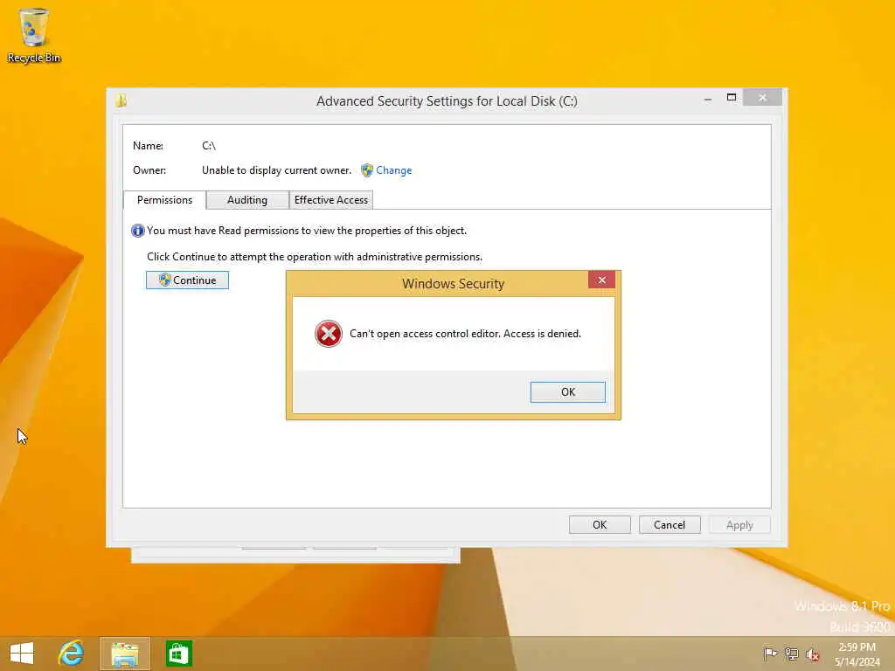Click the blue information icon

point(137,231)
